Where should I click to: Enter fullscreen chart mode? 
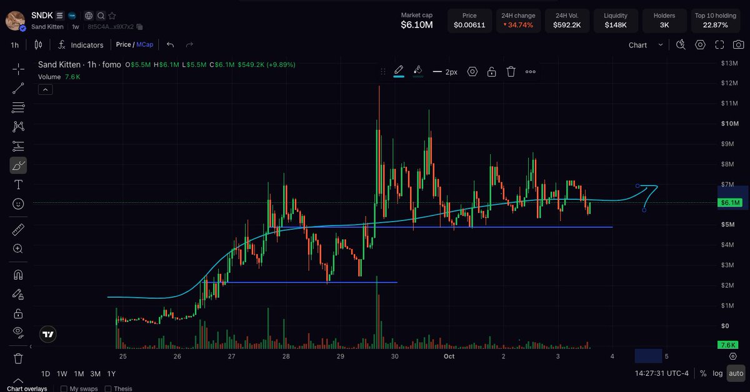click(x=719, y=45)
